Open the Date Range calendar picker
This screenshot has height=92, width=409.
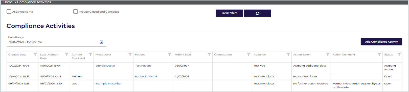coord(101,42)
